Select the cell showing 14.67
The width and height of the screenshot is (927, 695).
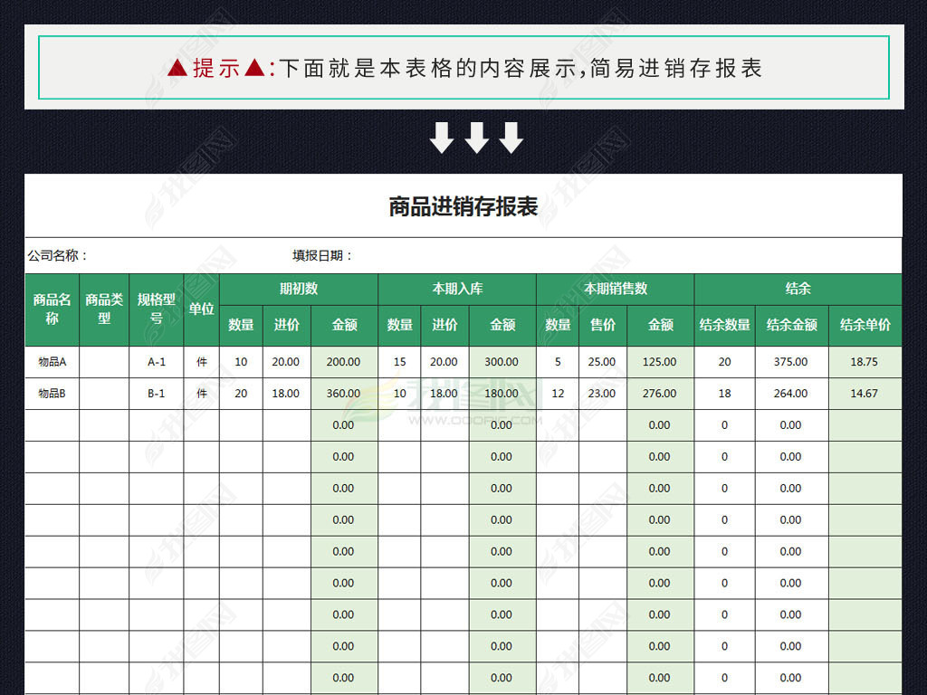pos(865,394)
